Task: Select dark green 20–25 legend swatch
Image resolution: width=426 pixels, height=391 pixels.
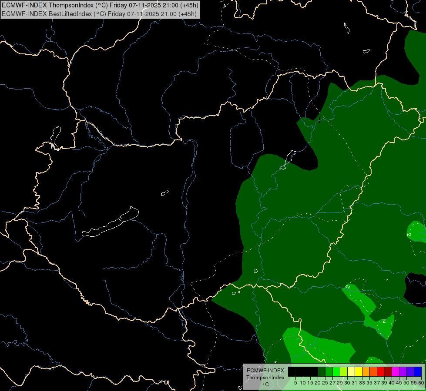Action: 322,371
